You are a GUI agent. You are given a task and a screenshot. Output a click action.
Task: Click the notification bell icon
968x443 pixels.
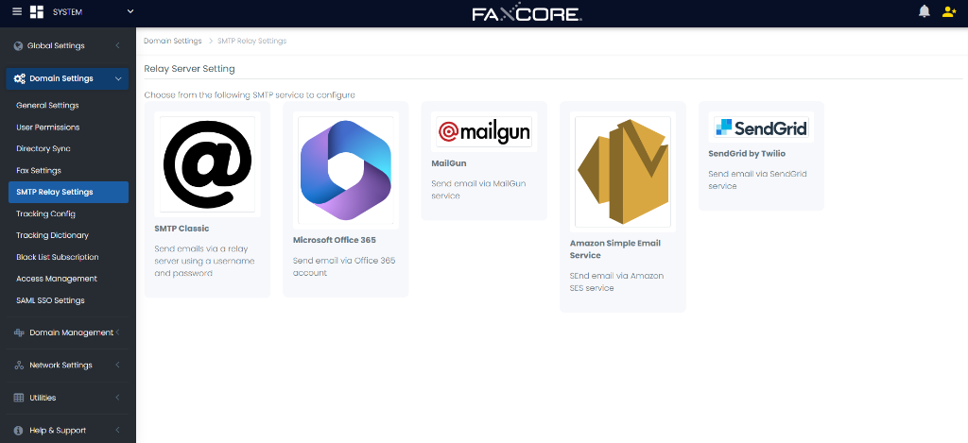925,11
